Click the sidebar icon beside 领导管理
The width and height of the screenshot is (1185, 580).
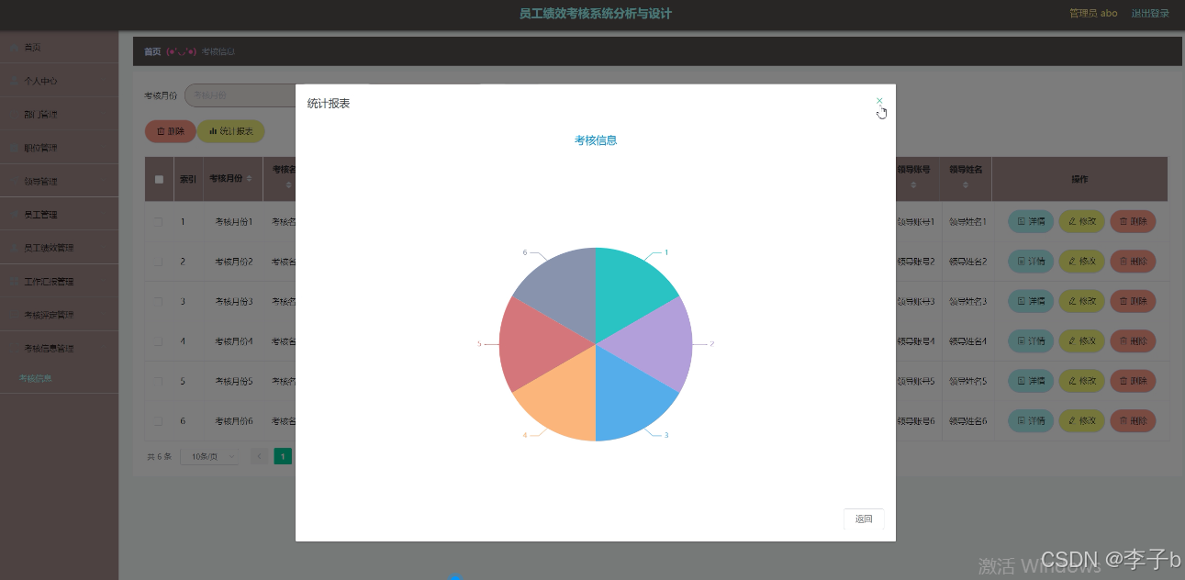(x=14, y=181)
